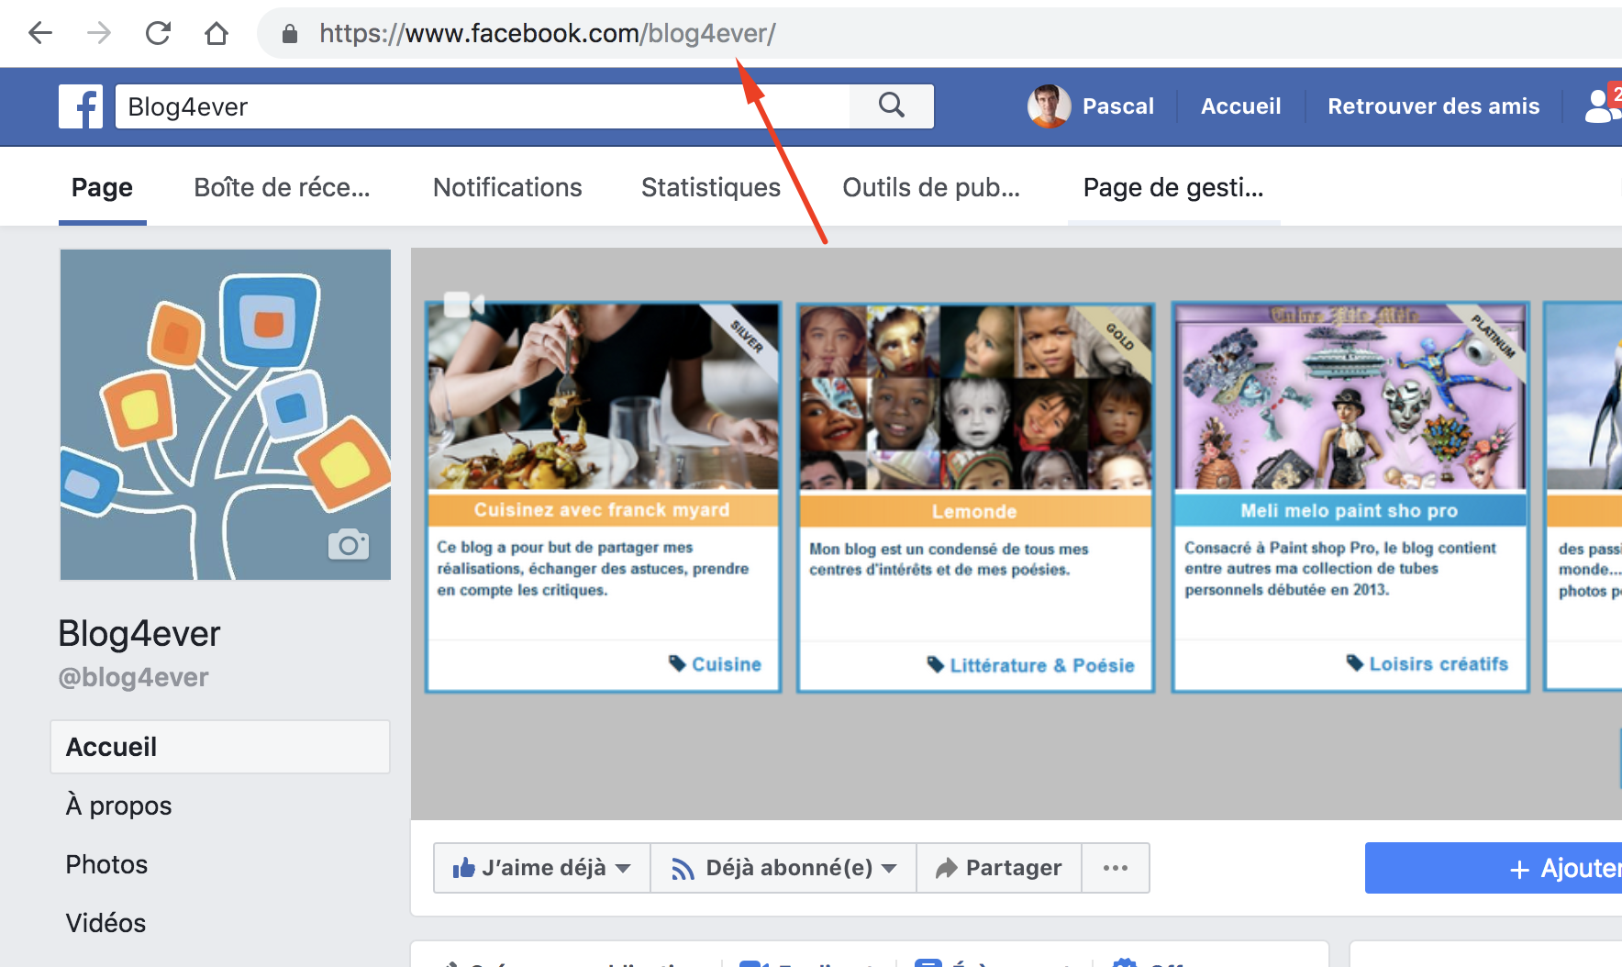Click the Lemonde card title

pyautogui.click(x=974, y=511)
